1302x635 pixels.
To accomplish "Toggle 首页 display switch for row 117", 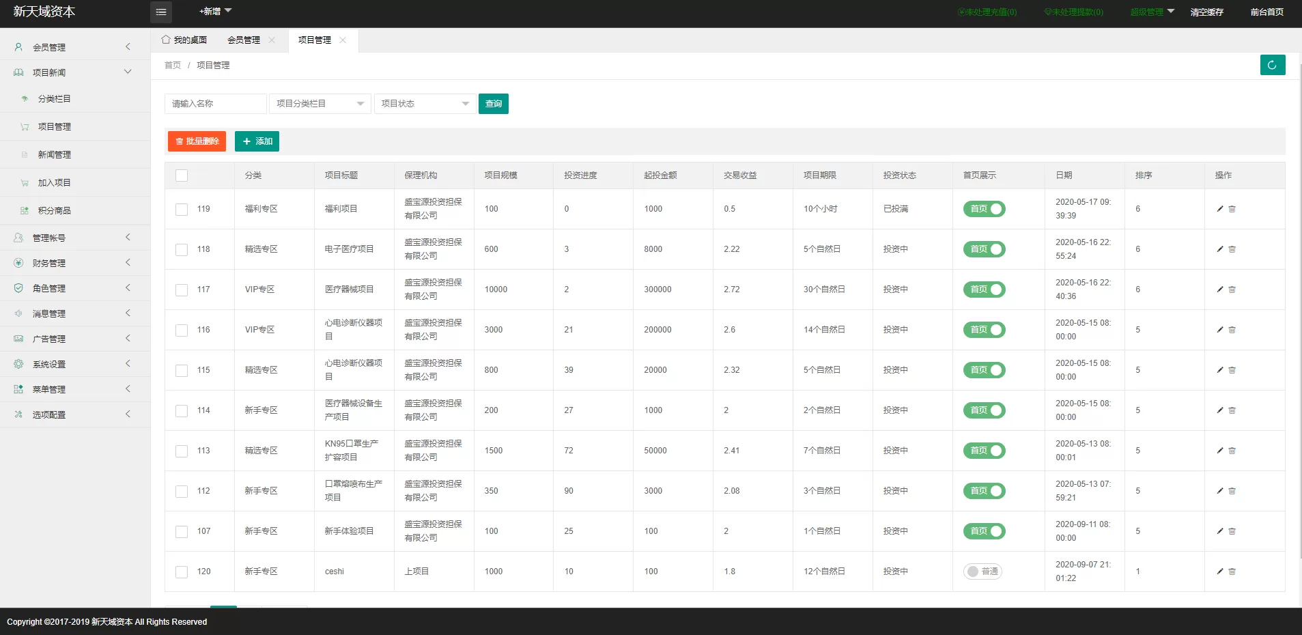I will 984,290.
